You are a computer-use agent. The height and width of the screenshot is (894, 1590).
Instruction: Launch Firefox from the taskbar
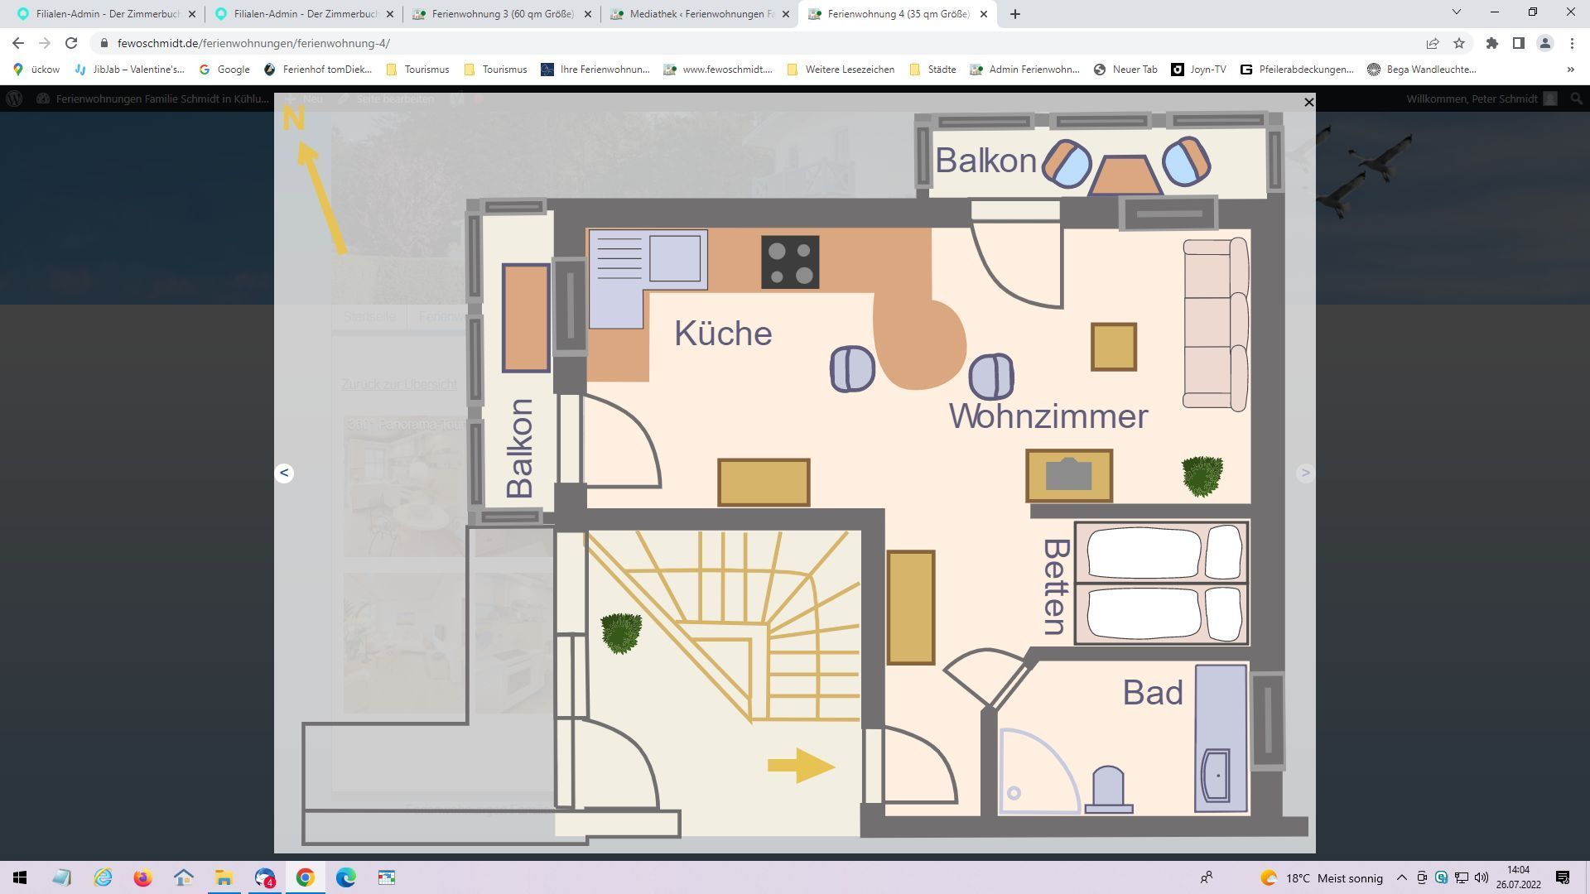143,877
